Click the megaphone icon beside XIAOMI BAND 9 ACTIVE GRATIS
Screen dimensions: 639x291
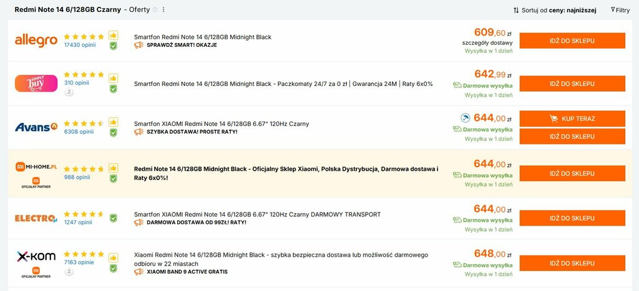tap(139, 272)
